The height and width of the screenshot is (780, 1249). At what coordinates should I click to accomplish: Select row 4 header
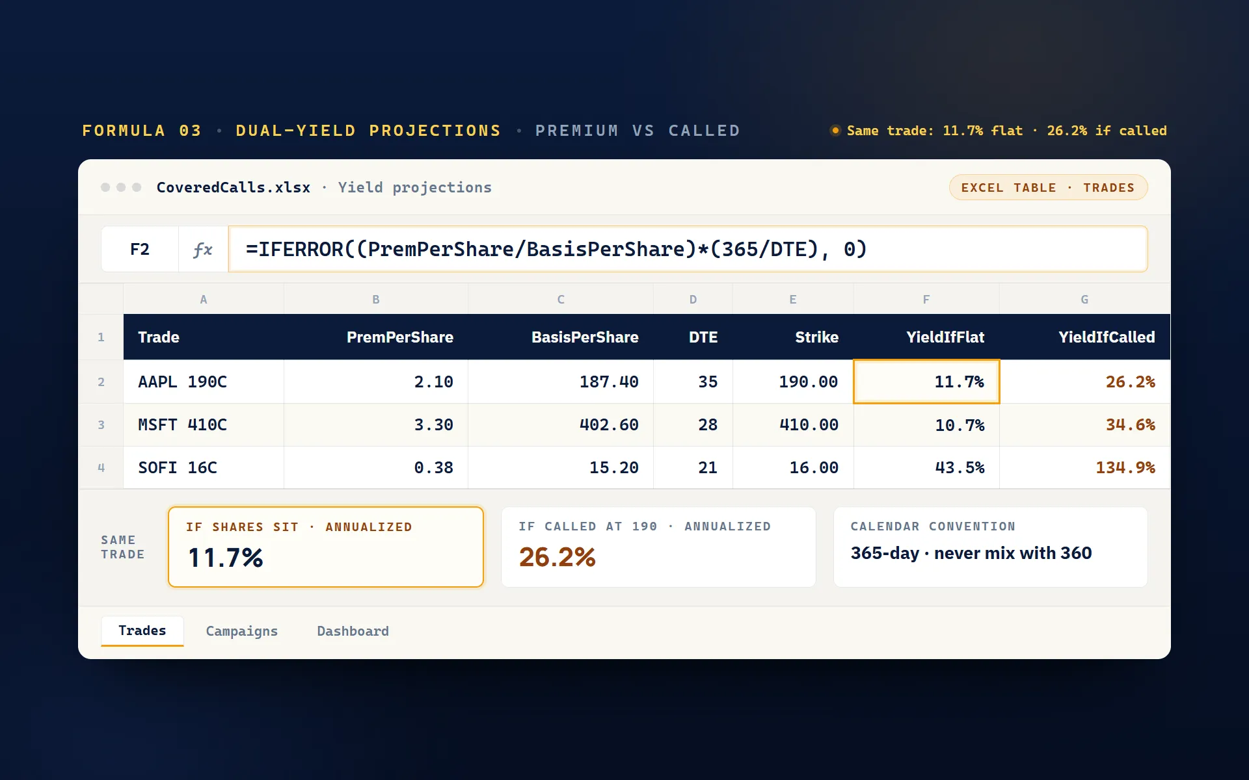(x=101, y=467)
